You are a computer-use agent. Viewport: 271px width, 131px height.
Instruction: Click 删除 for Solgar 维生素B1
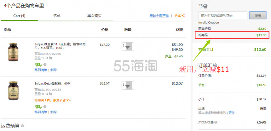(53, 70)
